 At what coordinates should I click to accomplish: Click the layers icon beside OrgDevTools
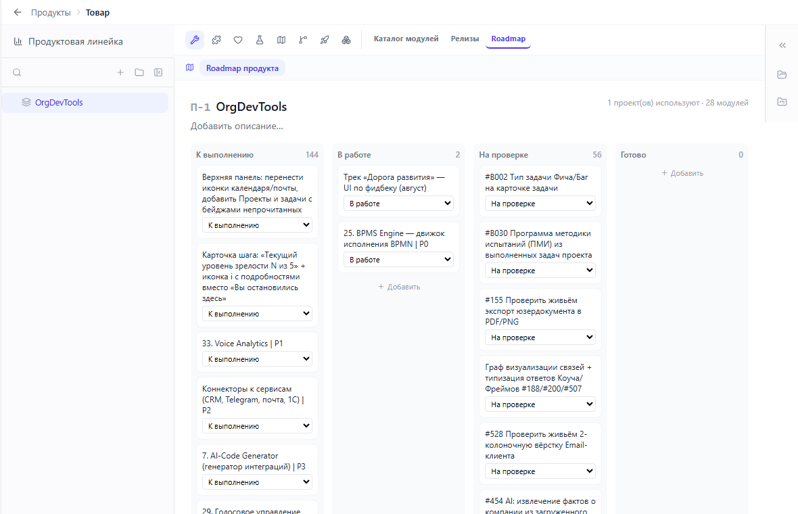pos(26,102)
